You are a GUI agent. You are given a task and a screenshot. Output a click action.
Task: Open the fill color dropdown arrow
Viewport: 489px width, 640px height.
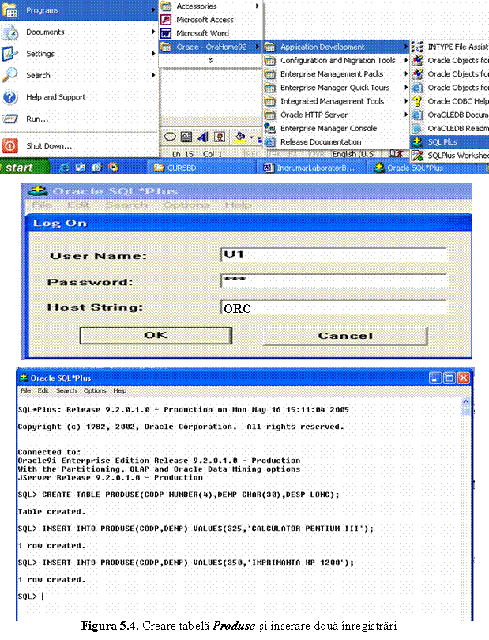pos(251,137)
